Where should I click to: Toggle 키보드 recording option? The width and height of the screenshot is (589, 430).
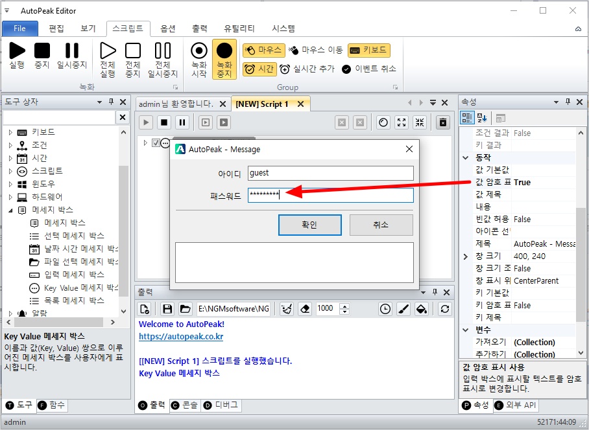tap(369, 51)
